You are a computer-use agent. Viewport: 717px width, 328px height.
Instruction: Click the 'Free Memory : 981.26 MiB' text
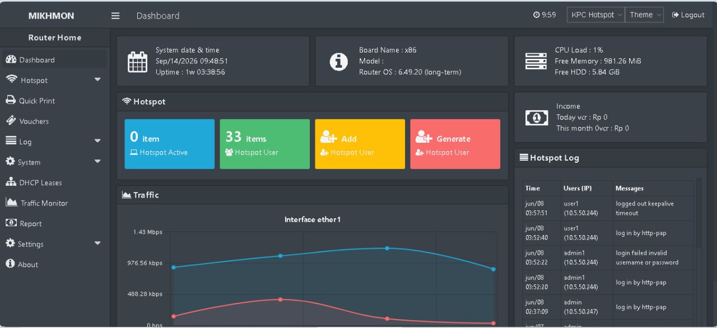click(598, 61)
